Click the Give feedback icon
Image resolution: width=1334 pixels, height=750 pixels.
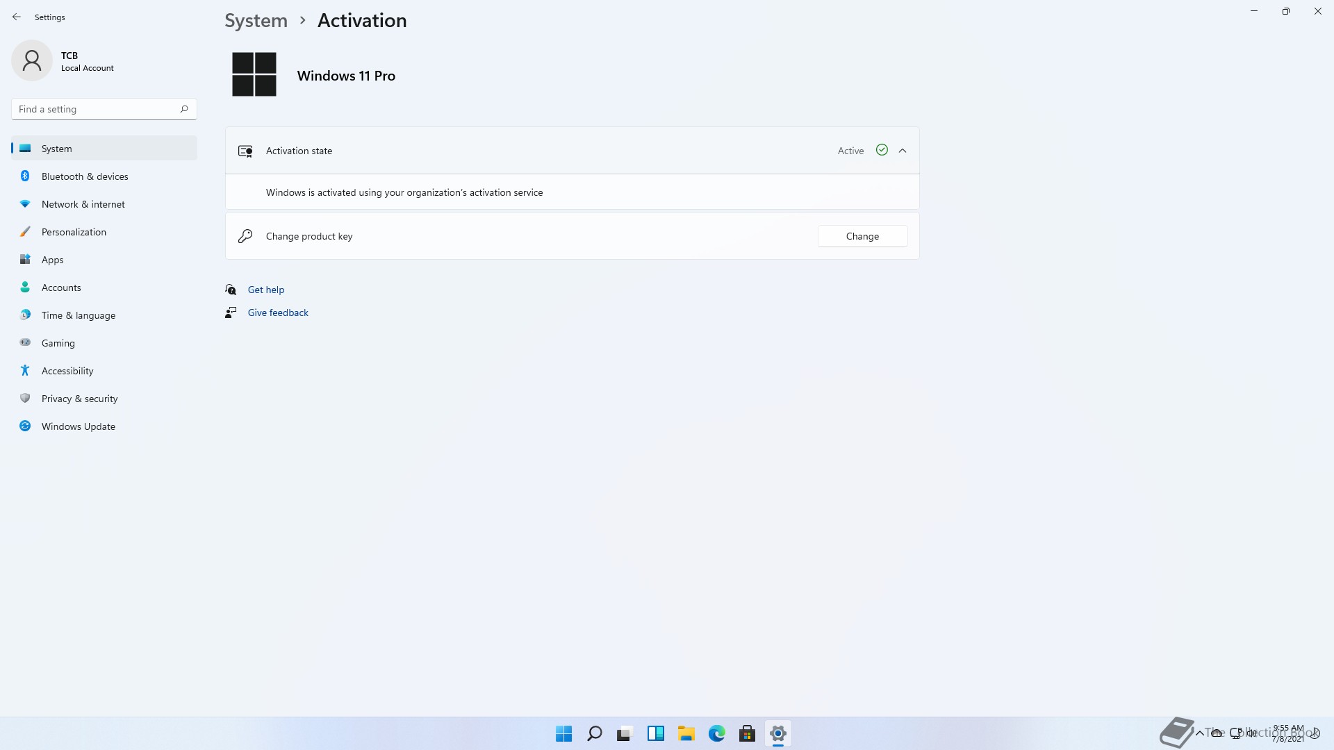click(231, 312)
